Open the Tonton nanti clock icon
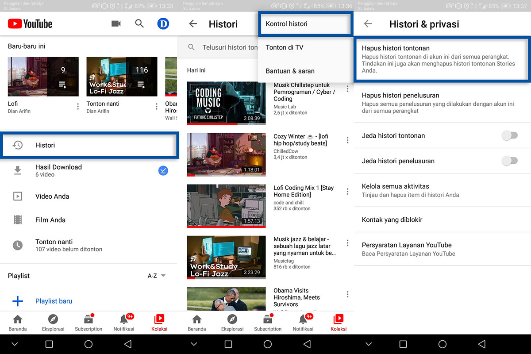This screenshot has height=354, width=531. (18, 246)
